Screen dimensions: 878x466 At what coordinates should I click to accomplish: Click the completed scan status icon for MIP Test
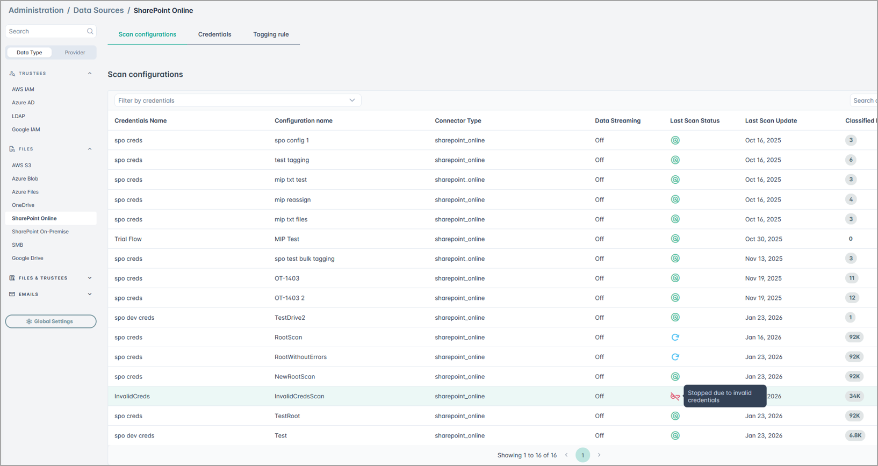click(675, 239)
